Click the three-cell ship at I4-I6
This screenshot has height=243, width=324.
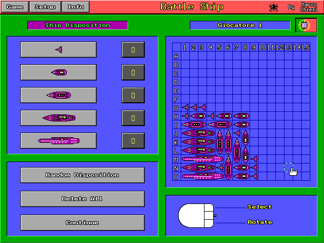pos(220,125)
